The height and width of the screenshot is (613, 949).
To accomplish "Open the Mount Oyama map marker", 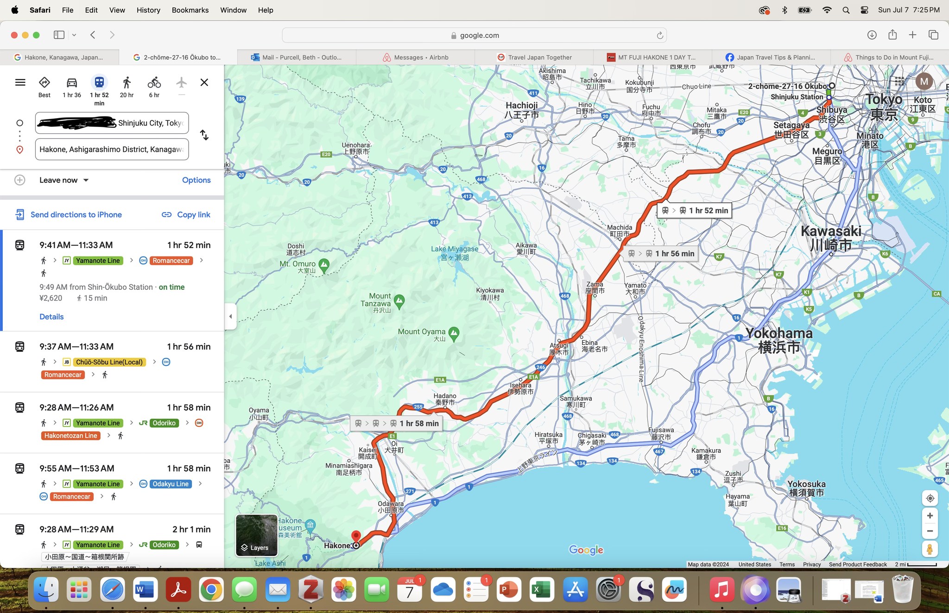I will [454, 333].
